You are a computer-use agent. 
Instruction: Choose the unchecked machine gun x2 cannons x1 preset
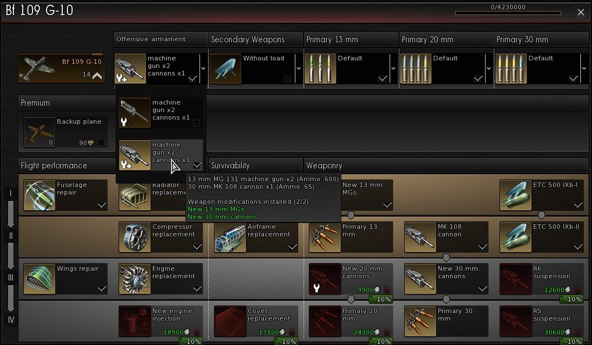[161, 112]
